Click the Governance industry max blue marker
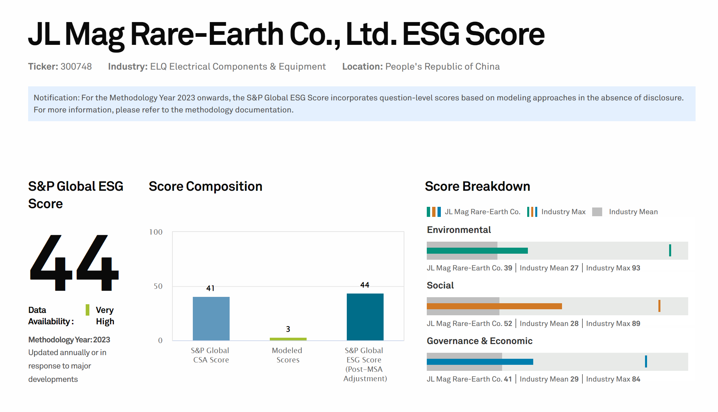 pyautogui.click(x=646, y=361)
